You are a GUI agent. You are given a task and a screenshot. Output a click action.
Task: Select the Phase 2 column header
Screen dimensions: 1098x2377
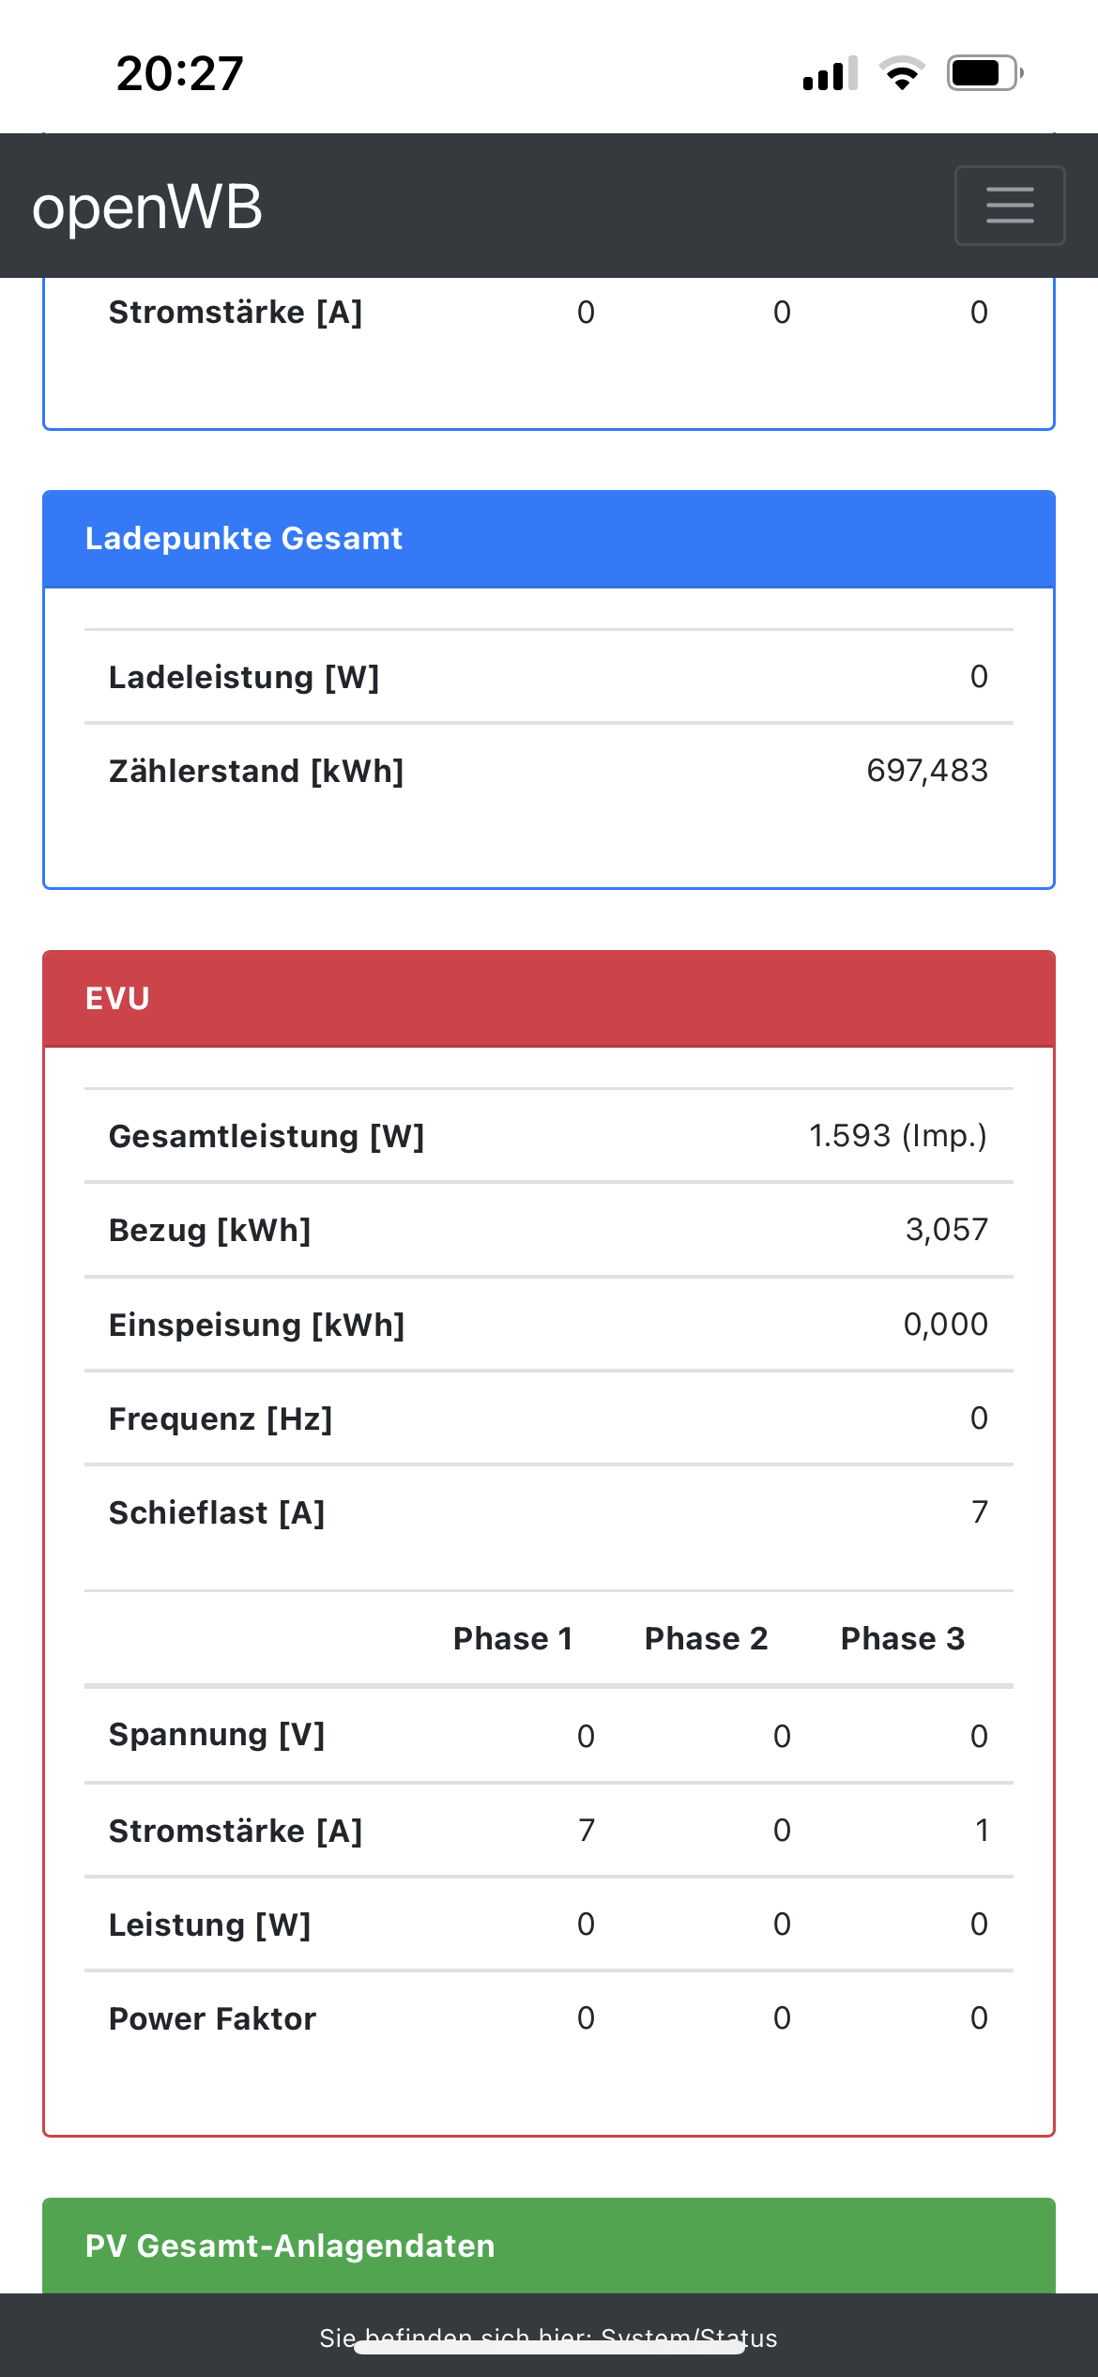point(706,1639)
